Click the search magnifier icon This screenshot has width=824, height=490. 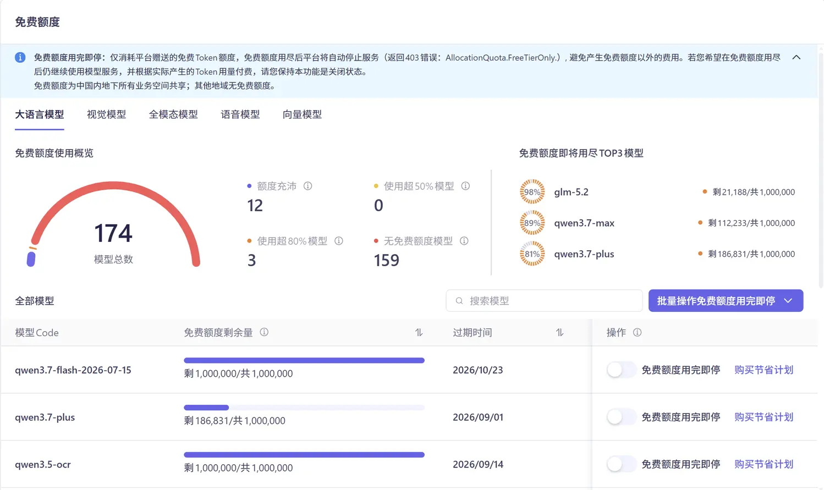[x=459, y=301]
